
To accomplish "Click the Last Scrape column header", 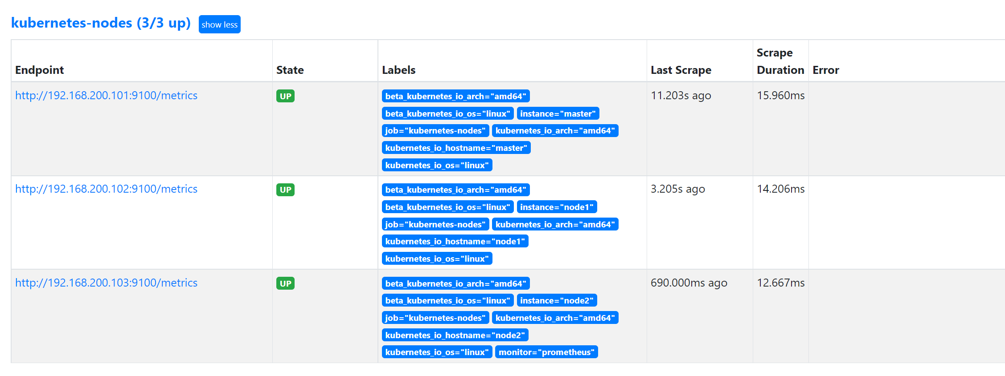I will click(681, 70).
